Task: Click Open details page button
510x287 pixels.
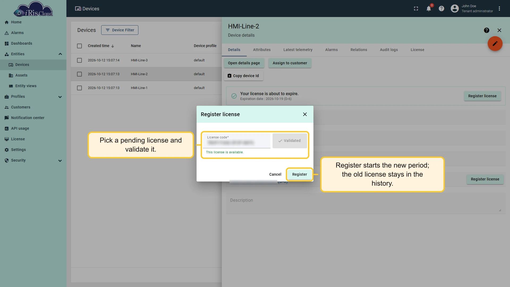Action: click(244, 63)
